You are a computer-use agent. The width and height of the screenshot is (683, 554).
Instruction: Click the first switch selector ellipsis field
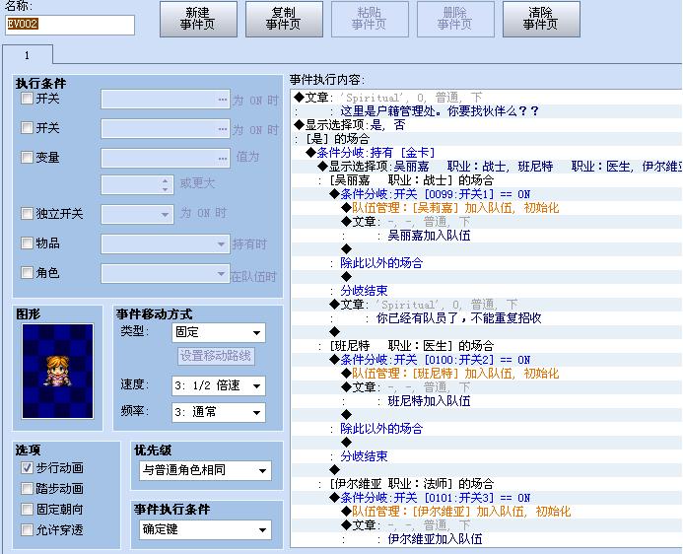point(166,100)
